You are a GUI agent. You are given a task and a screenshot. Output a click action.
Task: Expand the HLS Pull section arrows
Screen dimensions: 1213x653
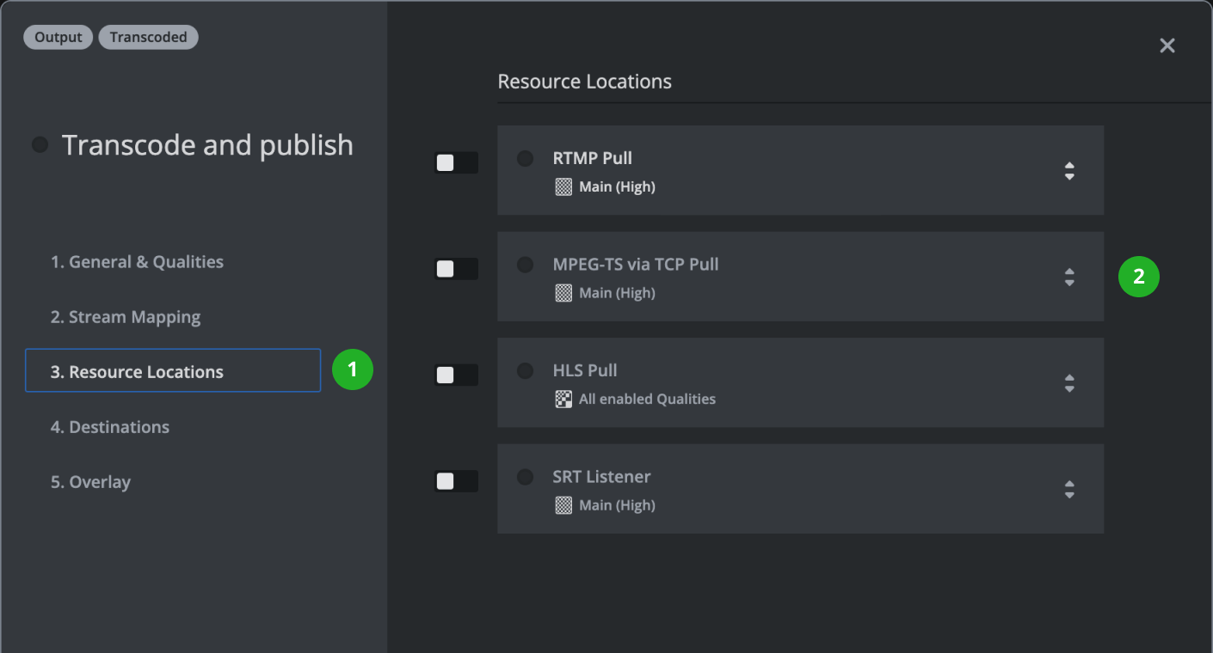(1069, 383)
